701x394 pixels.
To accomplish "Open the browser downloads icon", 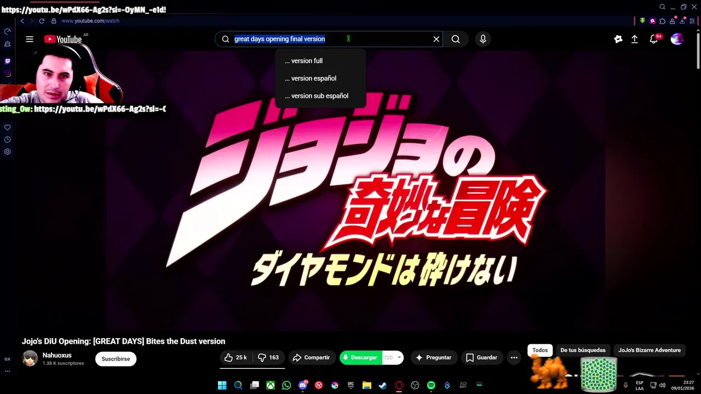I will click(x=682, y=21).
